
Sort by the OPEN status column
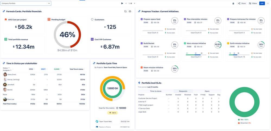click(x=31, y=69)
